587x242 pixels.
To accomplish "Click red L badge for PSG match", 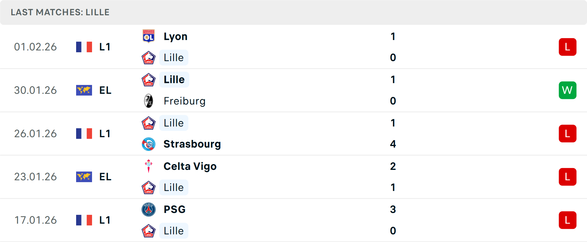I will coord(567,220).
